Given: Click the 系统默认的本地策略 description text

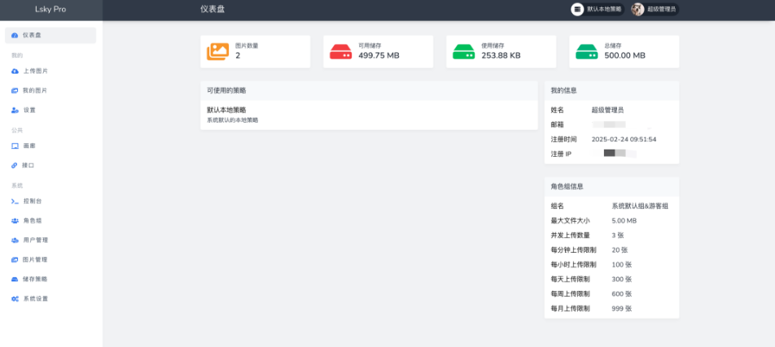Looking at the screenshot, I should tap(232, 120).
